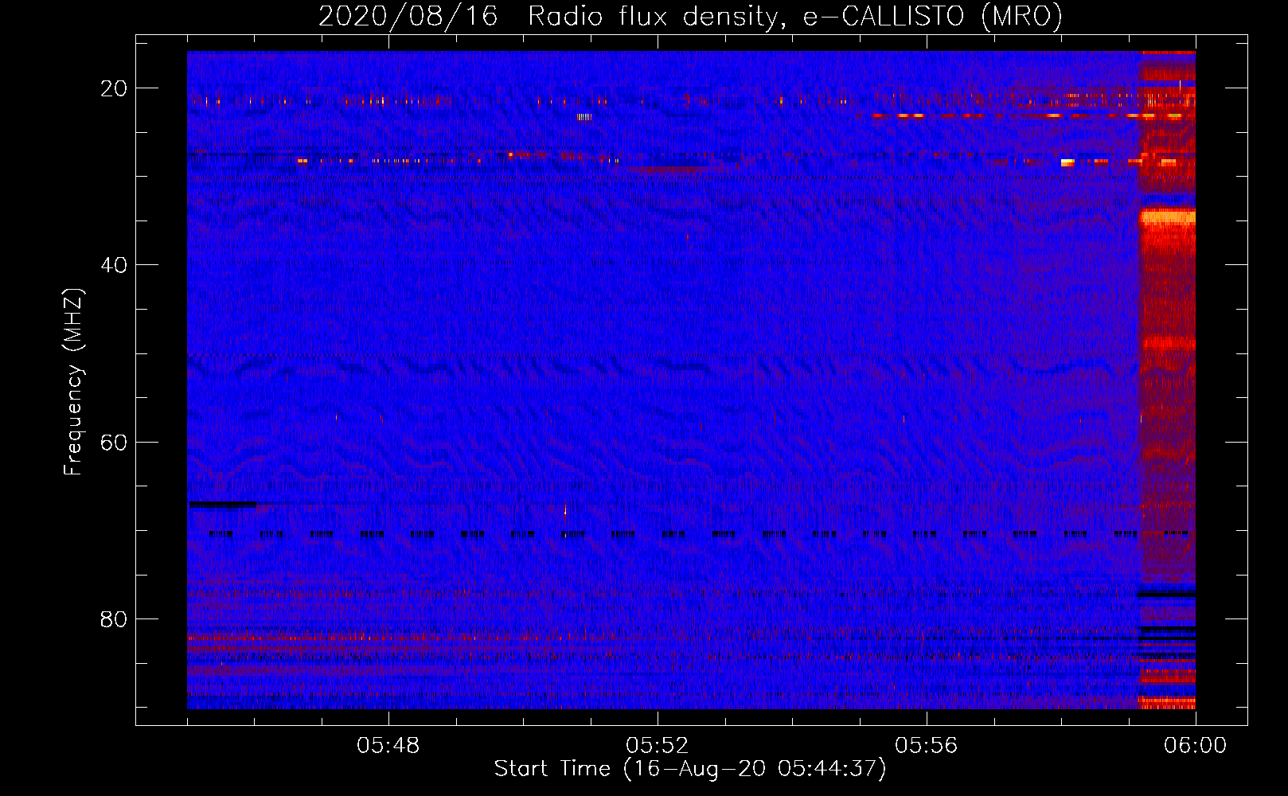Click the 06:00 time tick label
This screenshot has height=796, width=1288.
(1195, 746)
